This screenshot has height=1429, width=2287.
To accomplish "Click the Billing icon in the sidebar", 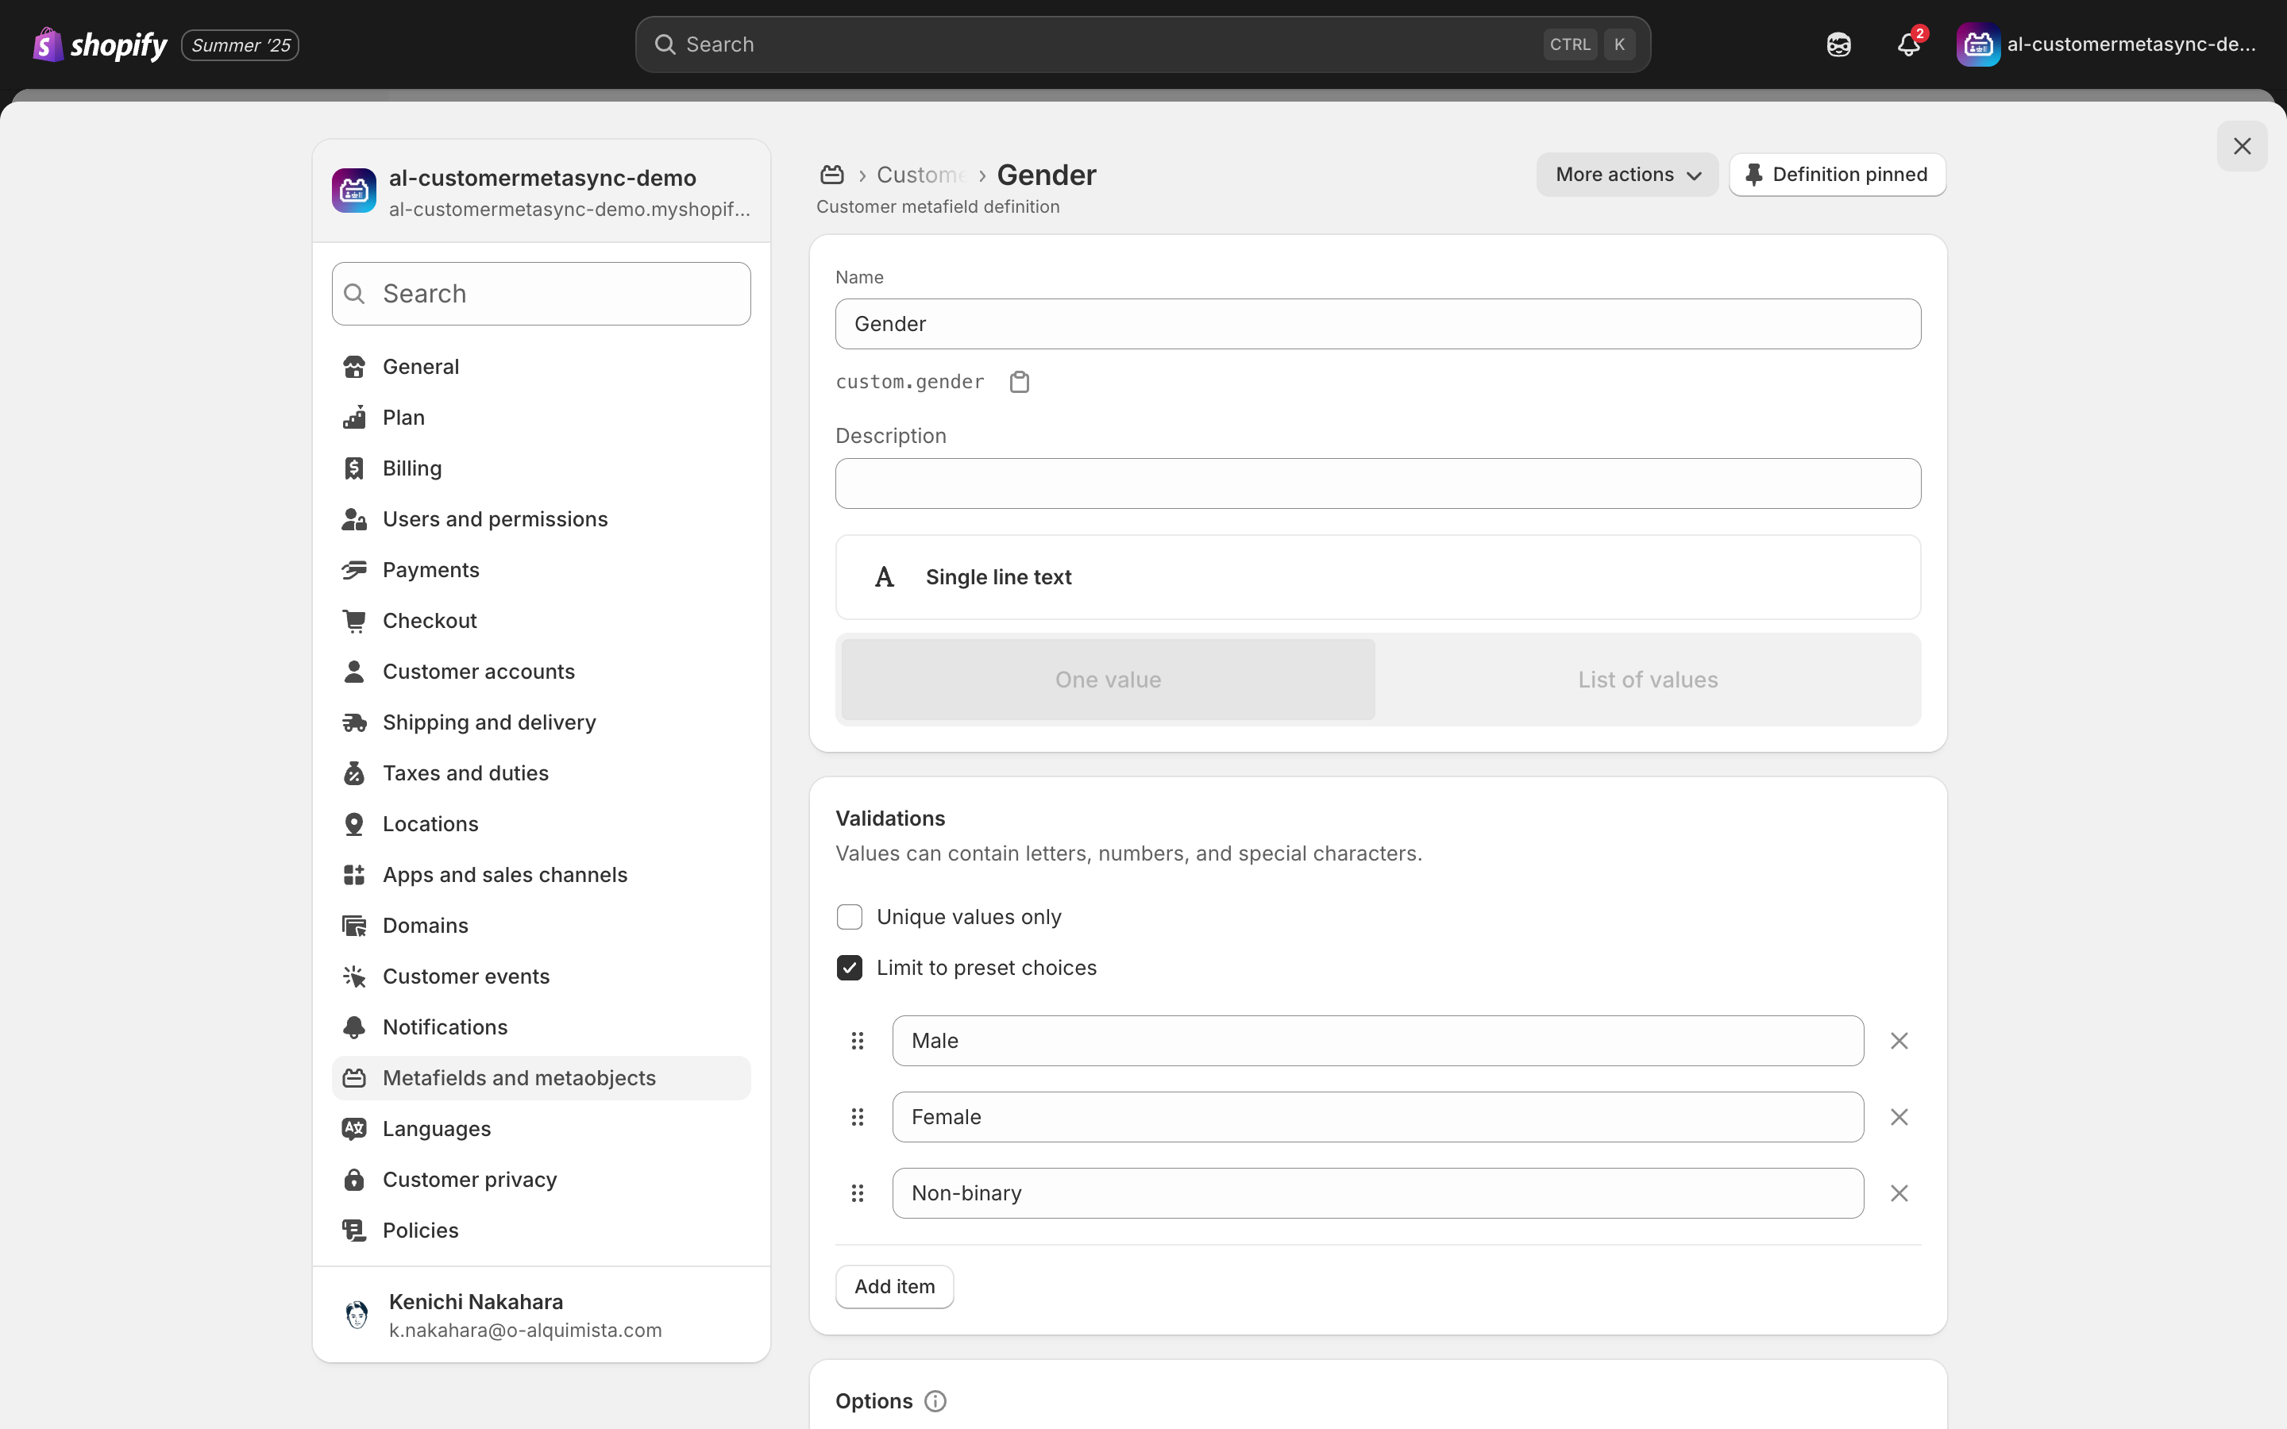I will tap(354, 468).
